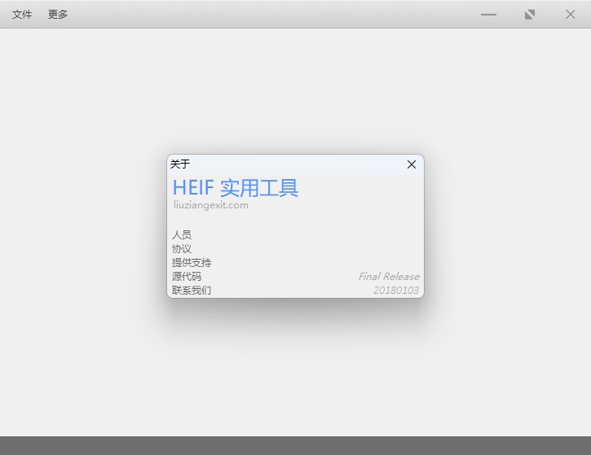Click the 联系我们 link
591x455 pixels.
pyautogui.click(x=192, y=291)
